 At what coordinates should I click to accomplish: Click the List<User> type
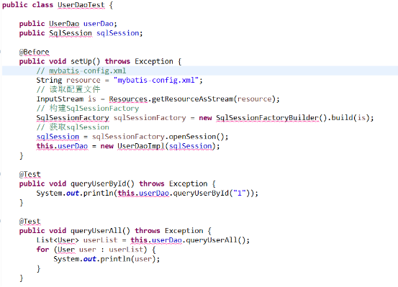pyautogui.click(x=58, y=240)
